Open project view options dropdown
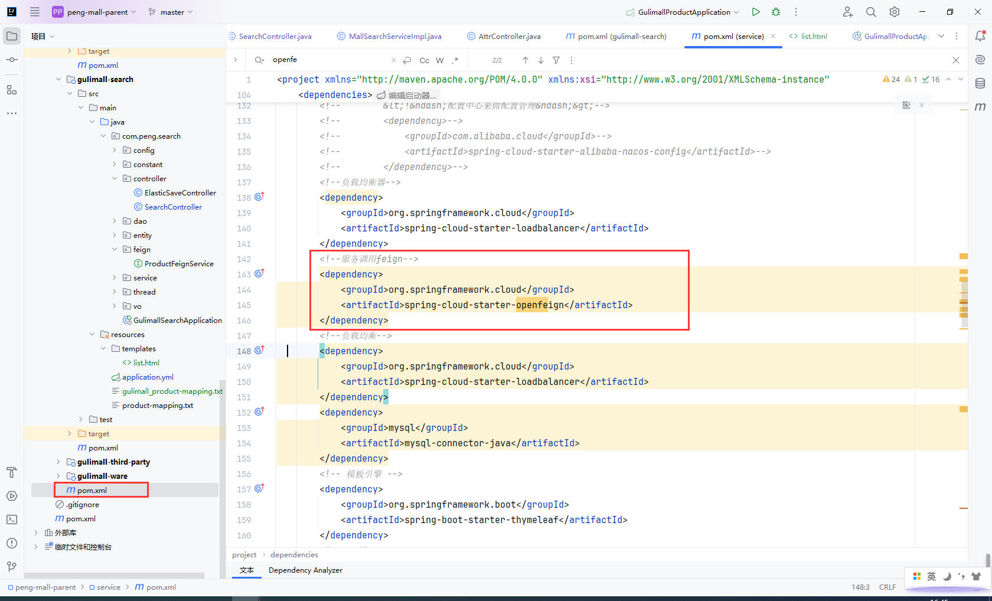Viewport: 992px width, 601px height. (43, 36)
